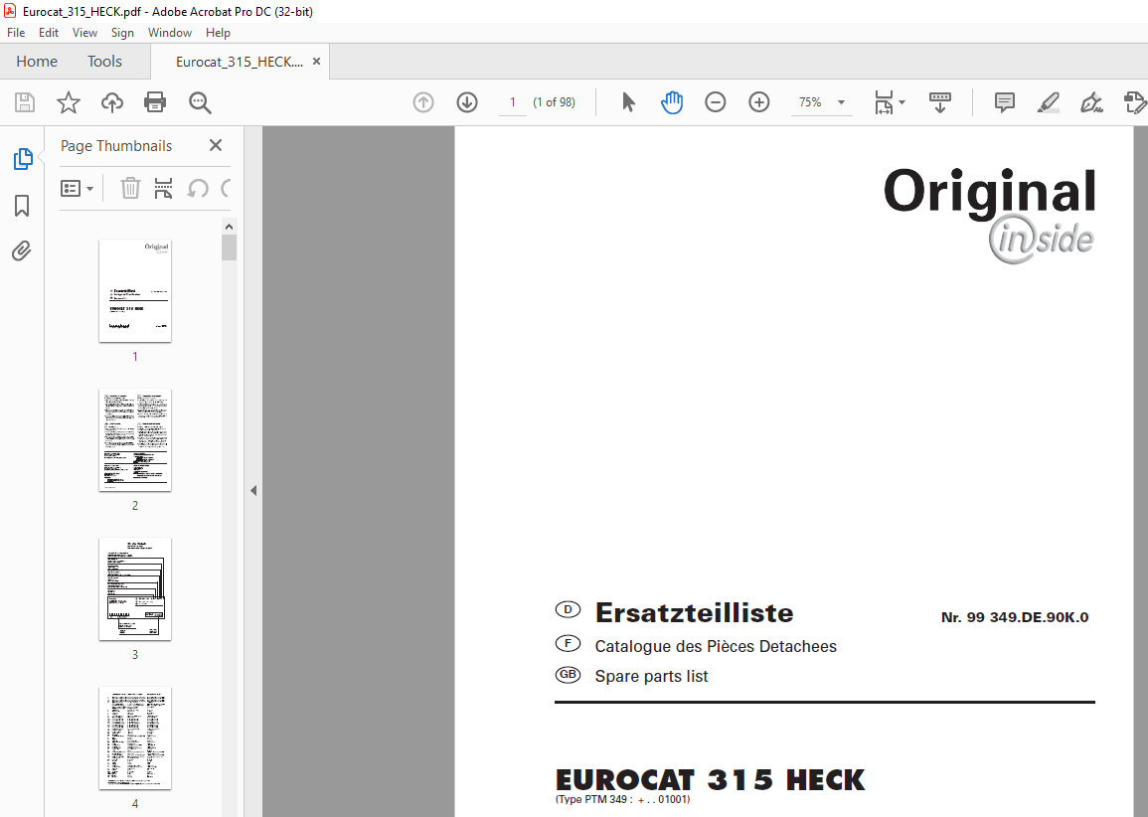Add document to starred with star icon
This screenshot has width=1148, height=817.
69,102
